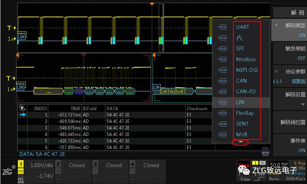307x184 pixels.
Task: Click the PLUS icon beside SENT
Action: coord(222,124)
